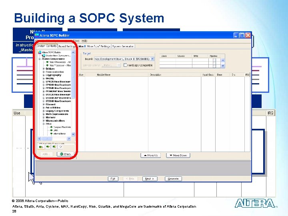Click the first component filter icon below tree
The height and width of the screenshot is (216, 288).
[41, 147]
